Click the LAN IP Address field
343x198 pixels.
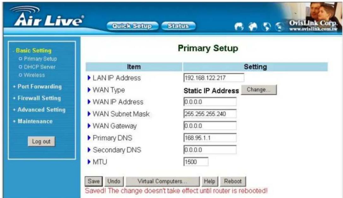[x=214, y=77]
